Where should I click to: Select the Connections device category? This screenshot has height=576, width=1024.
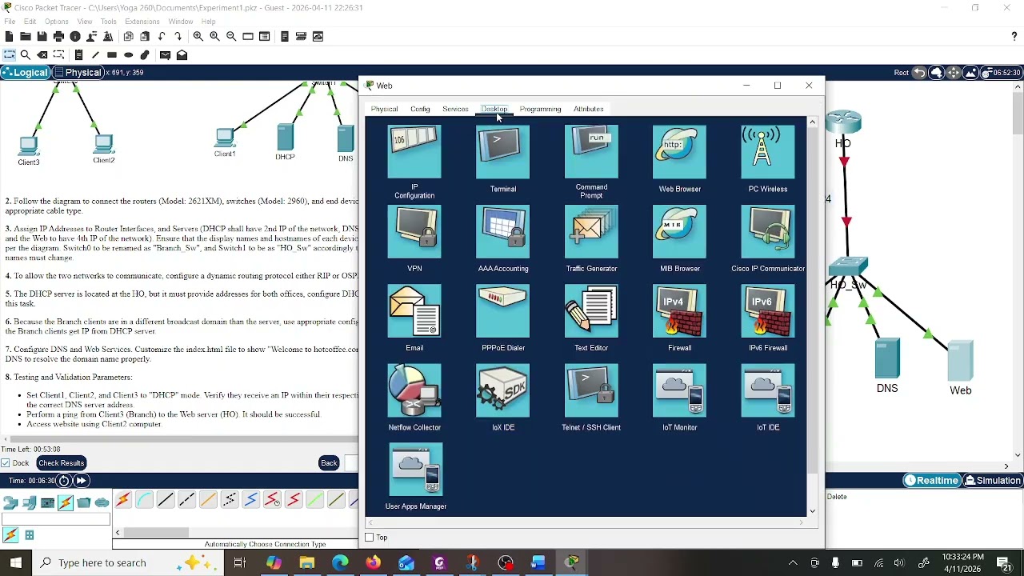coord(65,502)
